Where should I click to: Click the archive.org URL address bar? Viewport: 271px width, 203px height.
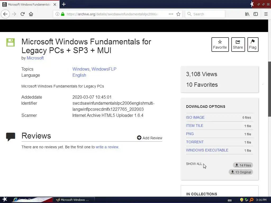[x=112, y=14]
